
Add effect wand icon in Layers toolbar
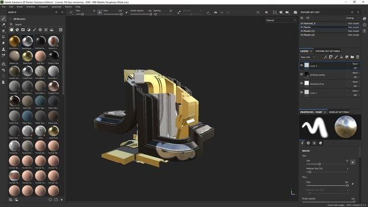tap(325, 57)
